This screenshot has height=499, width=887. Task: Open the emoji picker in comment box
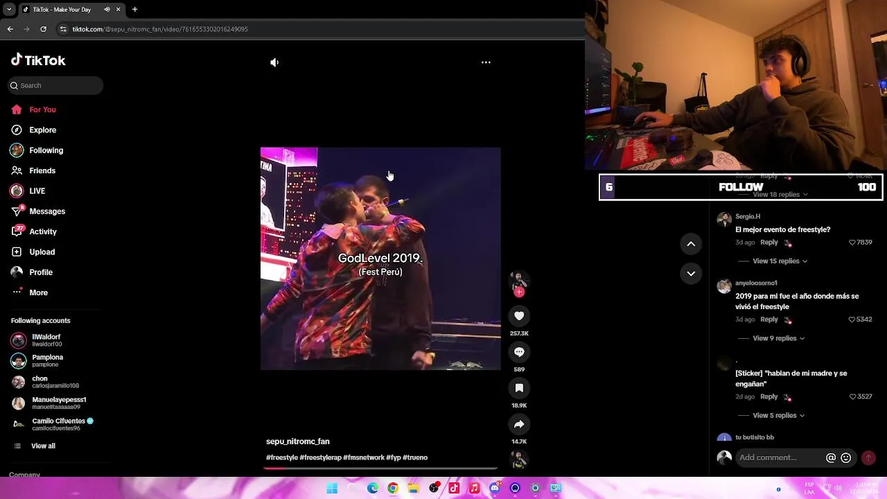pos(845,457)
